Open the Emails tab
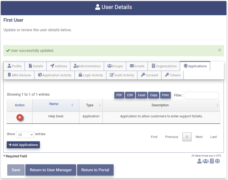The height and width of the screenshot is (180, 228). pos(137,66)
